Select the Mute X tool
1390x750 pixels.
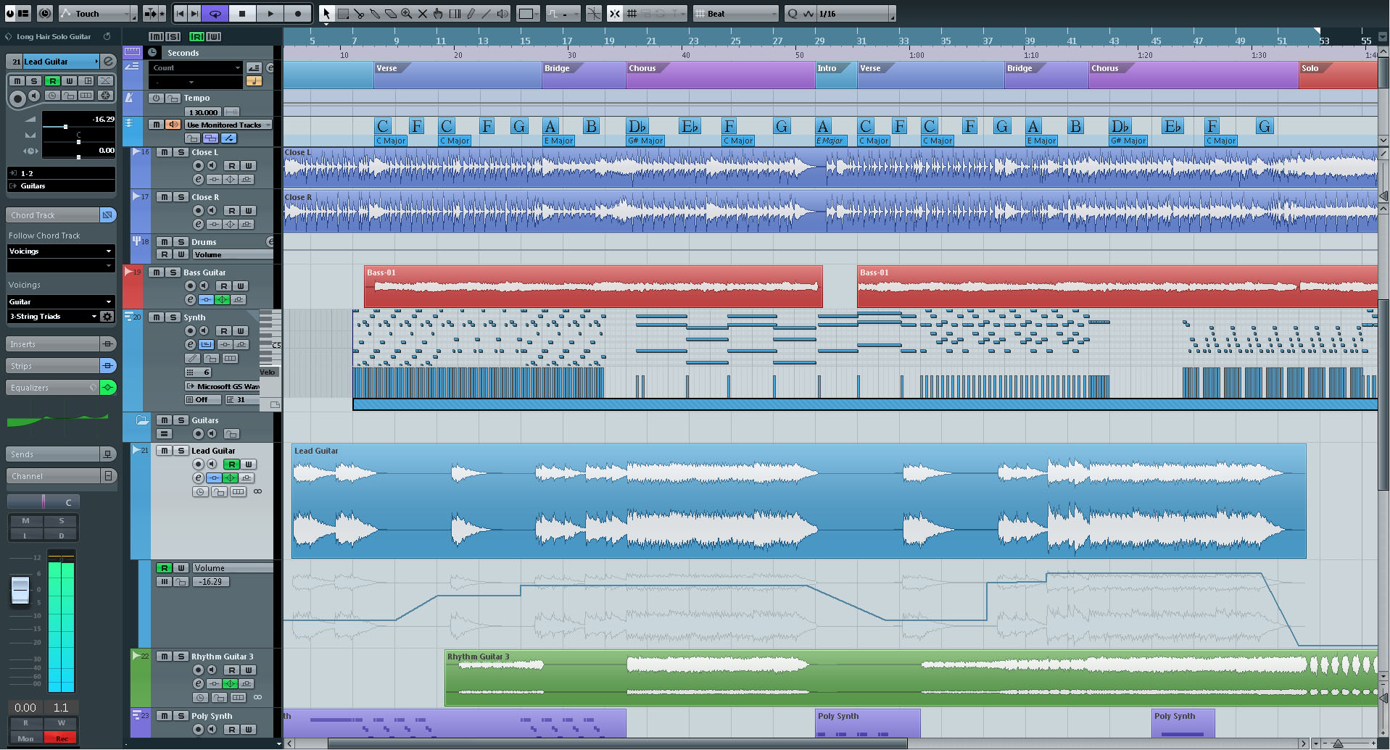(x=423, y=14)
